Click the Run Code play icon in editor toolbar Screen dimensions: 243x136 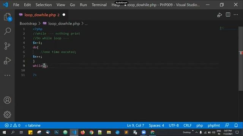219,15
